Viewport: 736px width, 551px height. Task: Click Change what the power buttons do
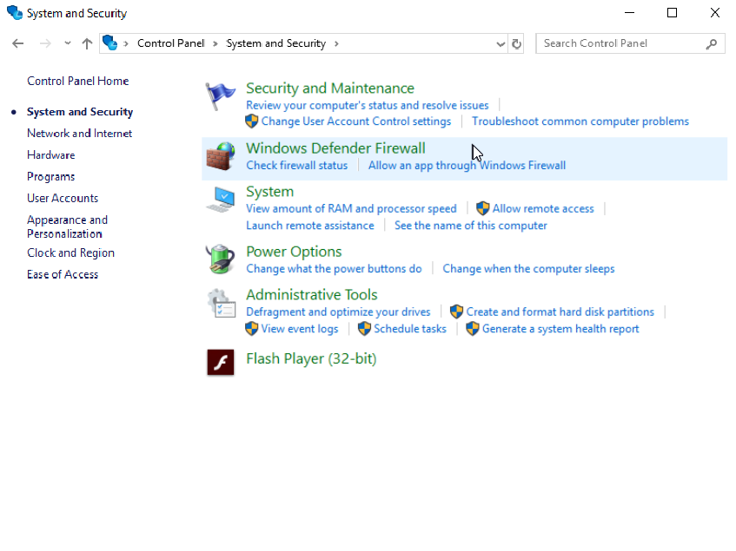pos(334,268)
